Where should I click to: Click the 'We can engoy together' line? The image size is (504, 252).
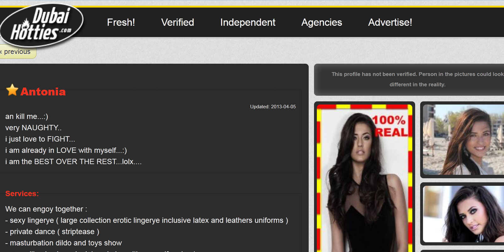tap(46, 209)
